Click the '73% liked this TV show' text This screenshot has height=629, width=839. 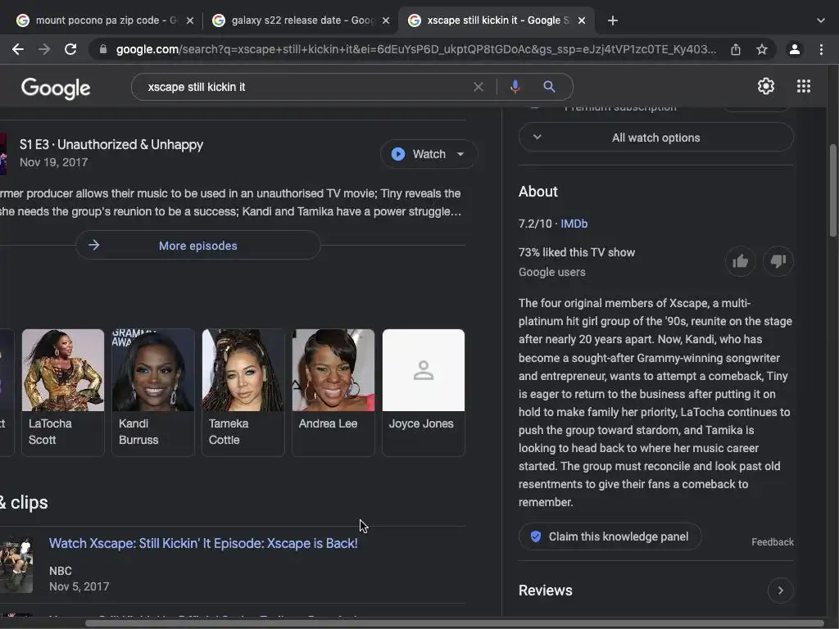[x=576, y=252]
